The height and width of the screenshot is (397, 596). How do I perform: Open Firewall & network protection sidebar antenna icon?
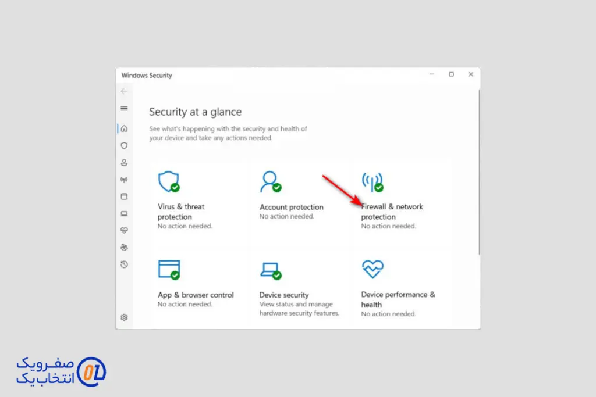124,180
